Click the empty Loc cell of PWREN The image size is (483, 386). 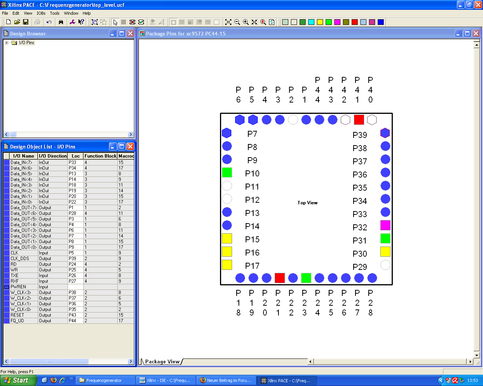(x=75, y=287)
